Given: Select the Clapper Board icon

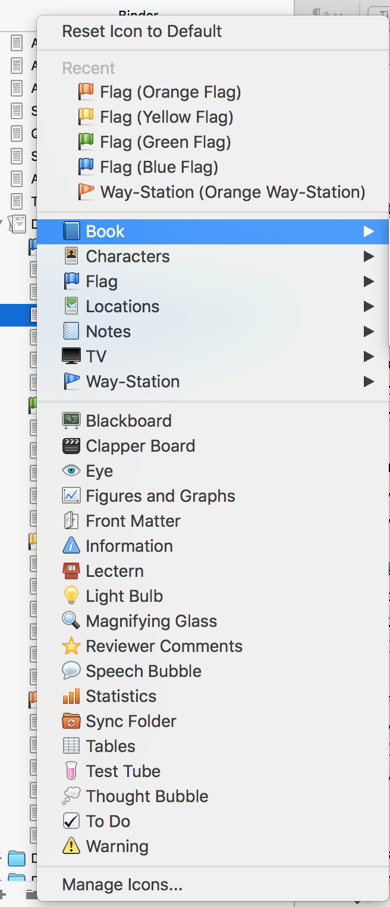Looking at the screenshot, I should [x=71, y=446].
